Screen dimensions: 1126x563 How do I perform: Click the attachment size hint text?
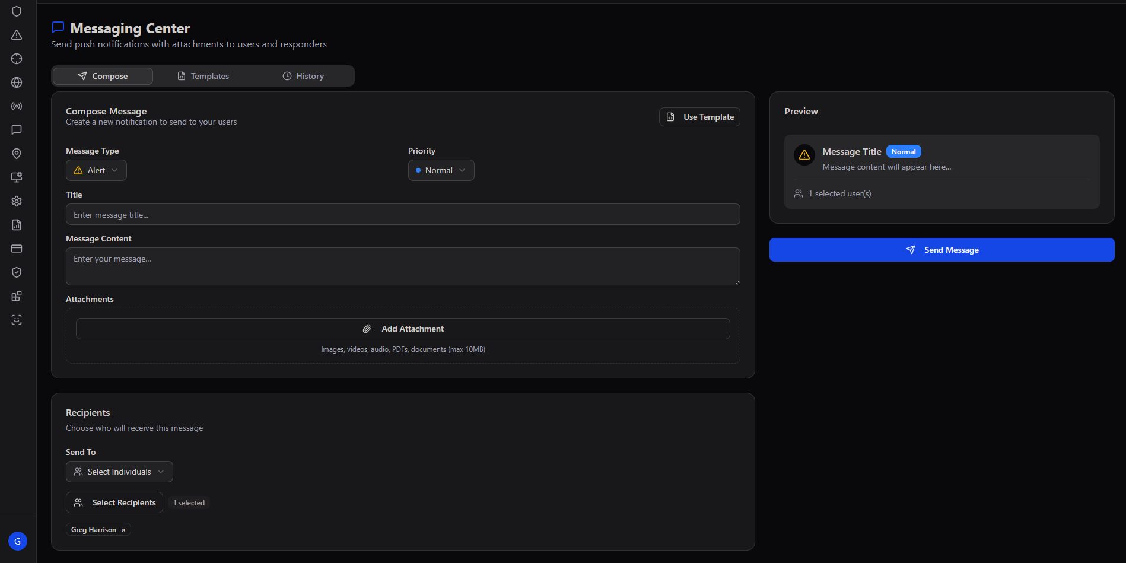(x=403, y=349)
